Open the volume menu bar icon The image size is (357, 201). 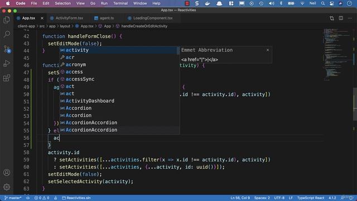272,3
